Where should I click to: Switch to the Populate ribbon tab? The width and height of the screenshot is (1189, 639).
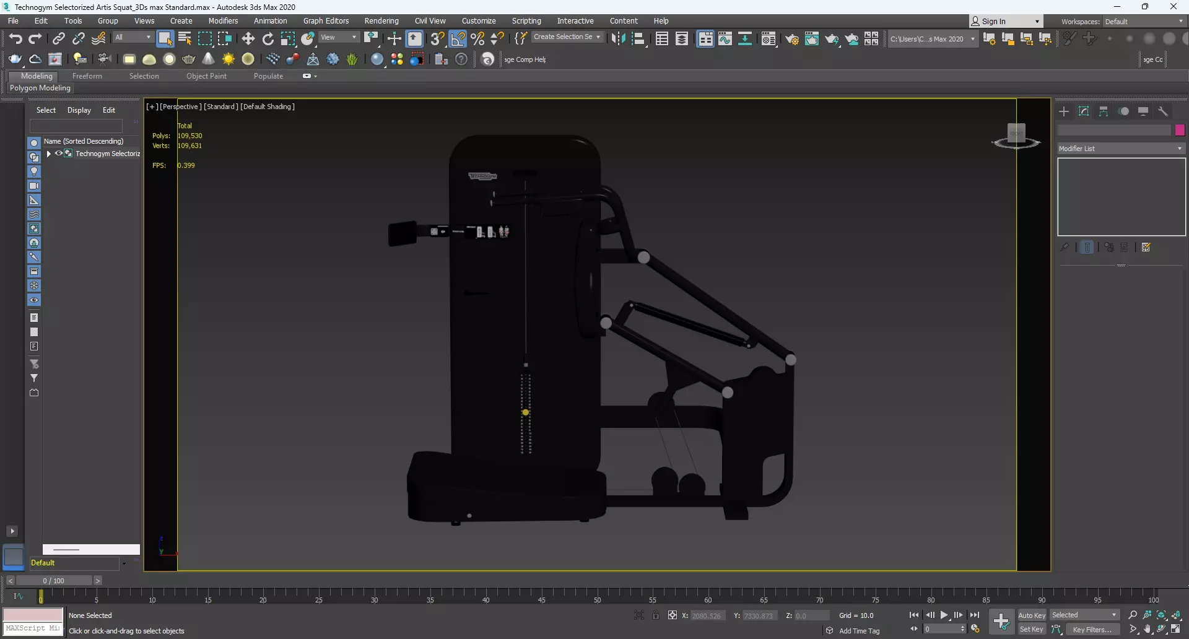(x=268, y=76)
